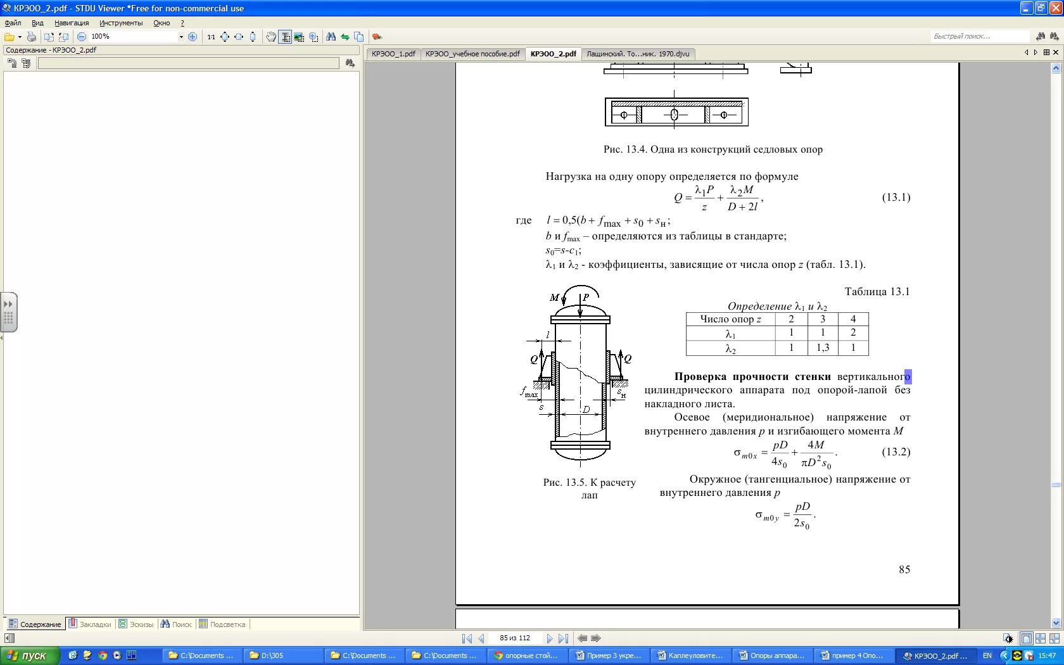Rotate page with second rotate icon
The image size is (1064, 665).
tap(63, 37)
